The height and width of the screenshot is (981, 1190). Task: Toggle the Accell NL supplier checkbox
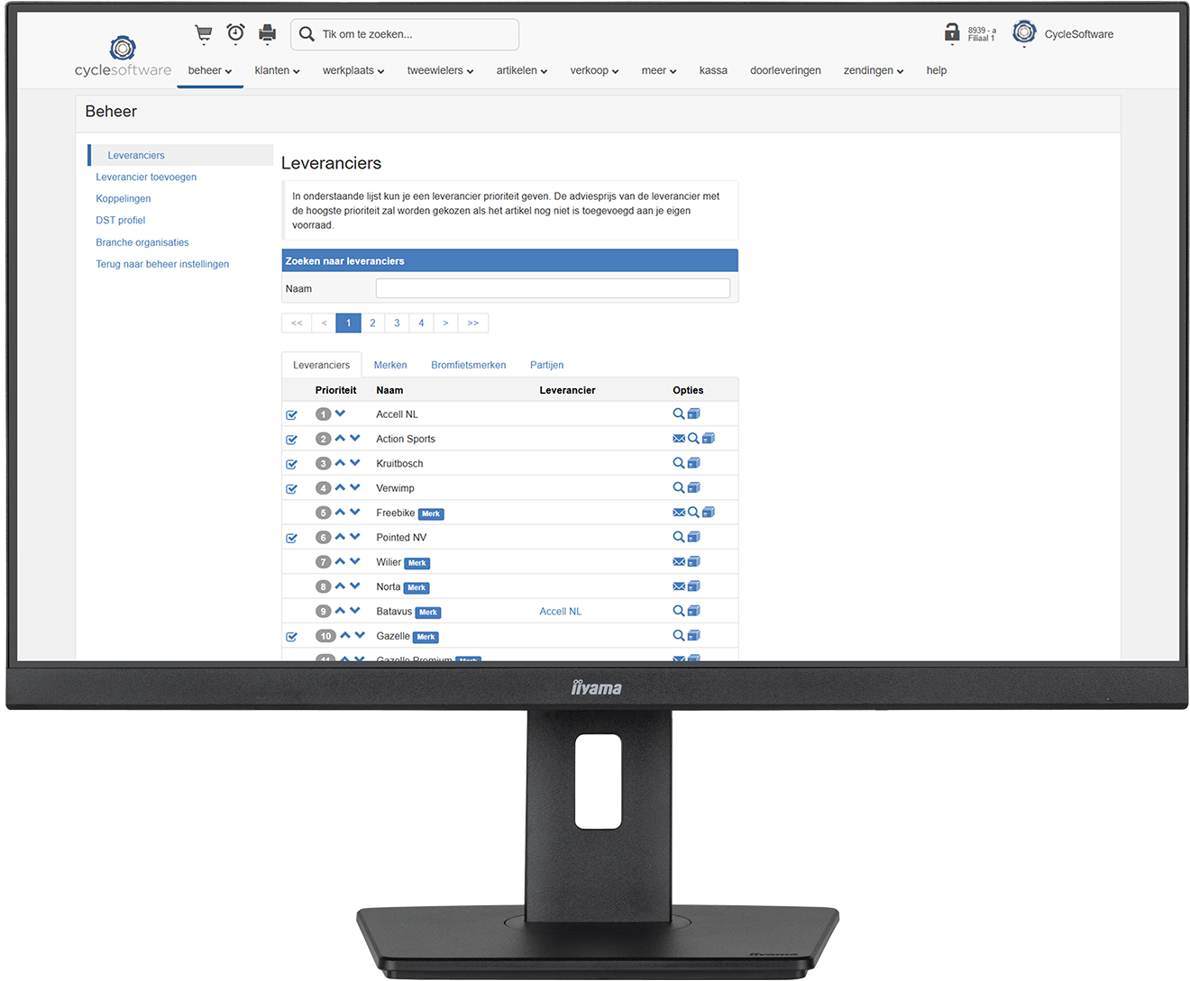[x=291, y=415]
